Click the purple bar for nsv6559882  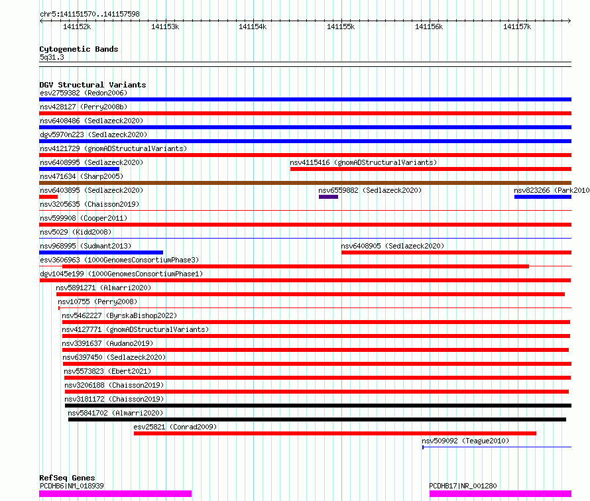click(x=328, y=197)
